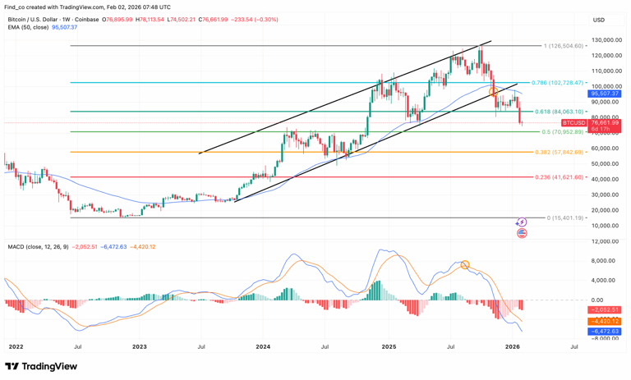
Task: Click the −8,000.00 MACD axis label
Action: [x=604, y=339]
